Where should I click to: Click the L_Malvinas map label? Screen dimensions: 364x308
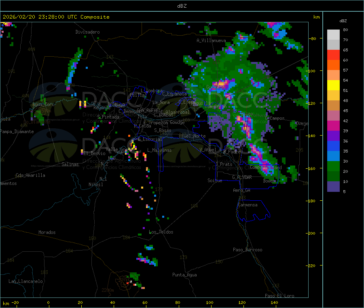point(159,150)
